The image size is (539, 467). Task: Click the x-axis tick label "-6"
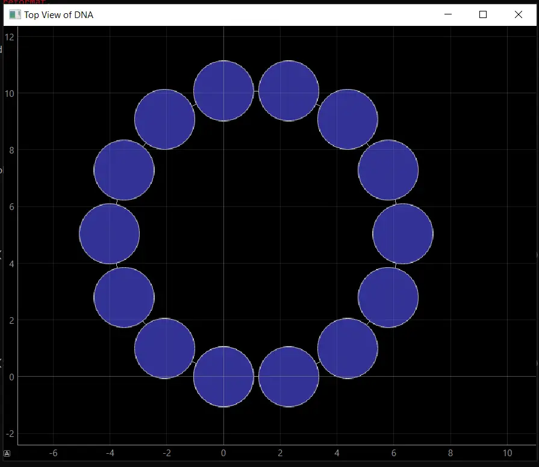pyautogui.click(x=52, y=453)
